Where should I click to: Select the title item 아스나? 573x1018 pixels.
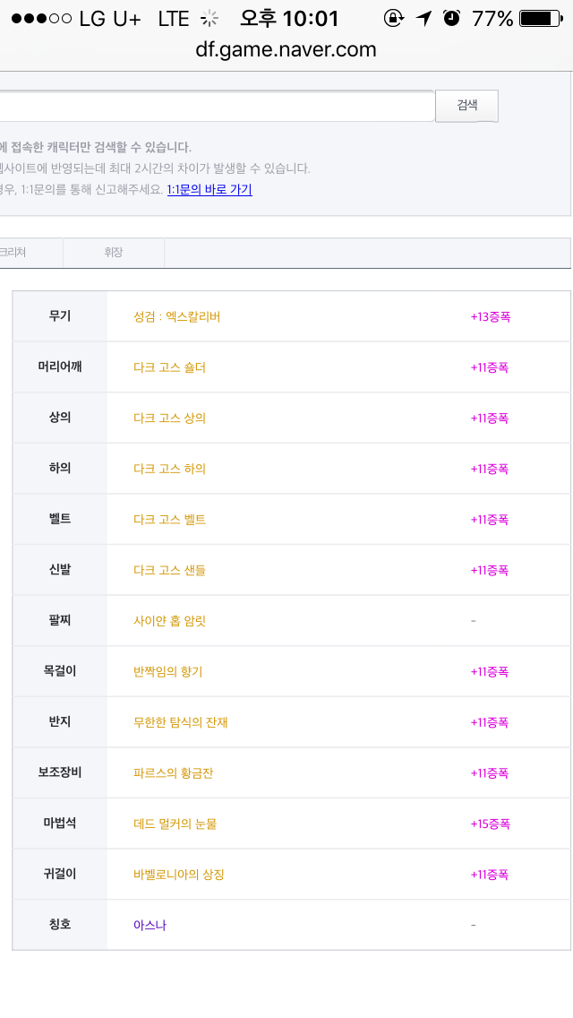(150, 925)
